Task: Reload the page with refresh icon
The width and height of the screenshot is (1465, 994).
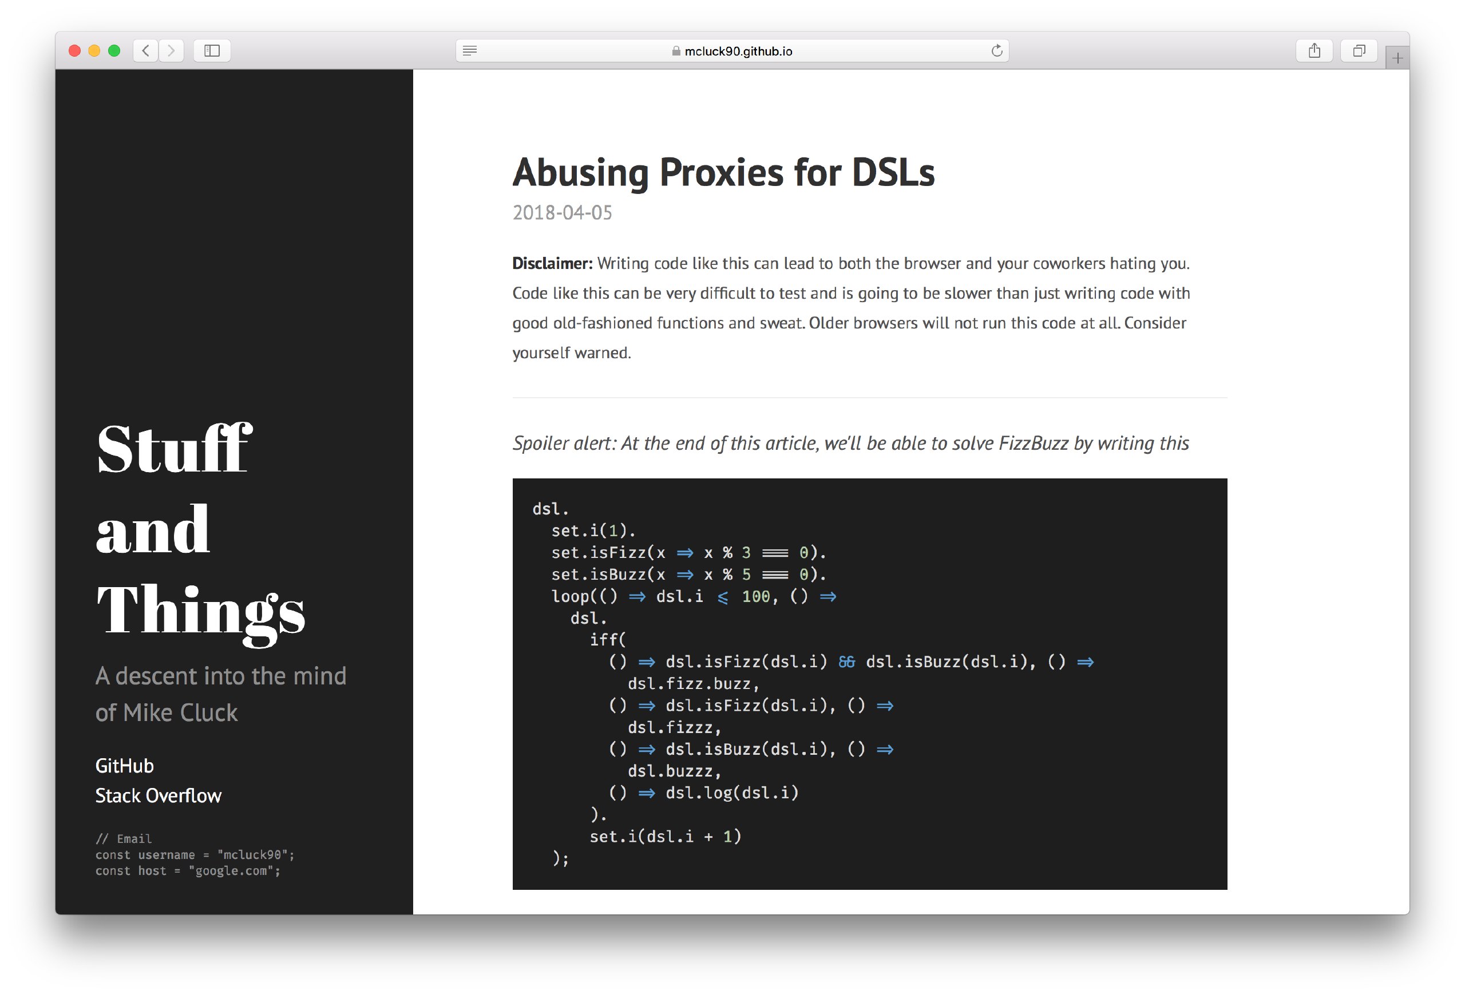Action: pyautogui.click(x=997, y=50)
